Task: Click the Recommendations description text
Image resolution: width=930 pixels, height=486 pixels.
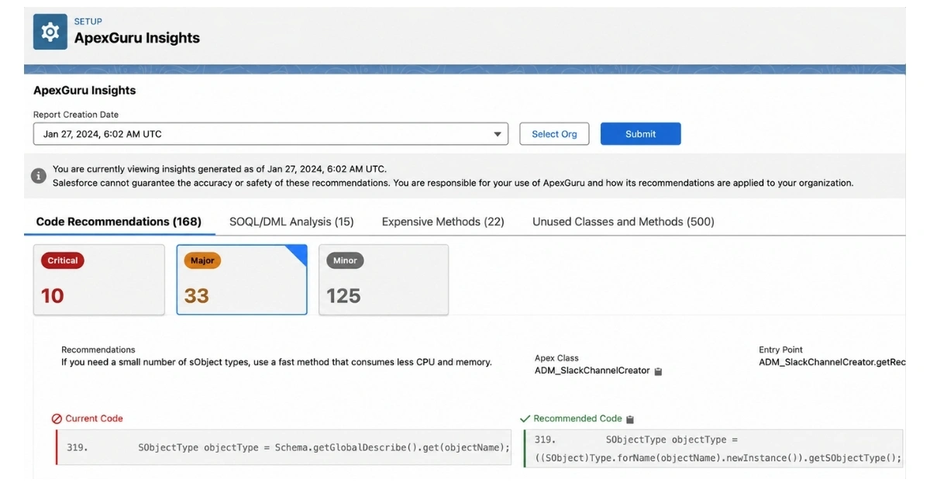Action: (x=277, y=362)
